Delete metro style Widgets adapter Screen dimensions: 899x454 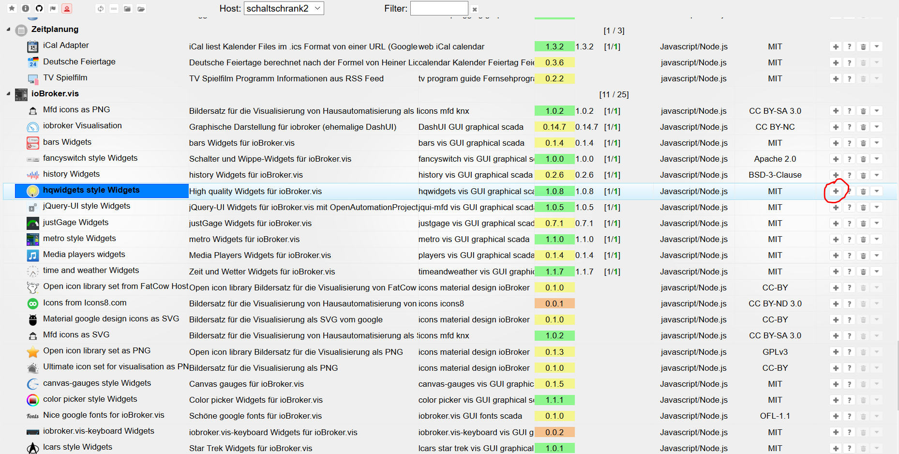(x=863, y=240)
